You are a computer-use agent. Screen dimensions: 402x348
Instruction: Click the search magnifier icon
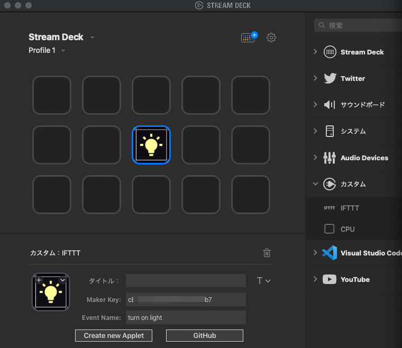click(322, 25)
